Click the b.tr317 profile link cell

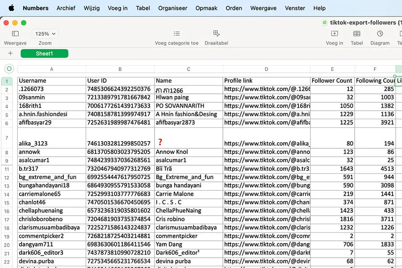click(x=266, y=169)
